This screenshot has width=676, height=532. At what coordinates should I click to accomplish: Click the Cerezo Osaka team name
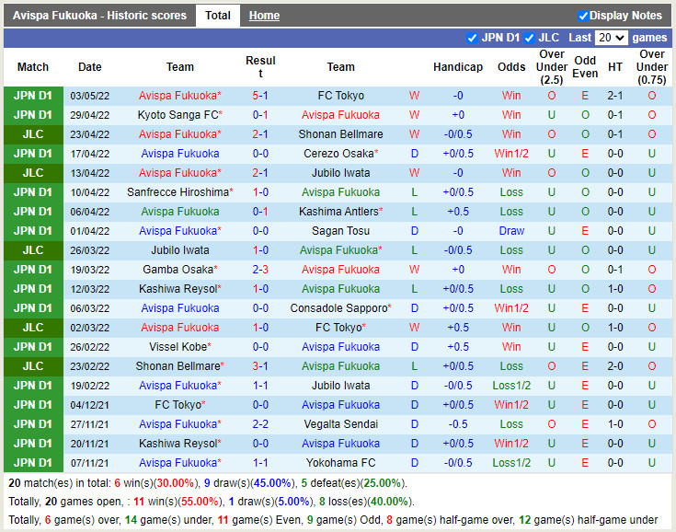click(x=338, y=154)
